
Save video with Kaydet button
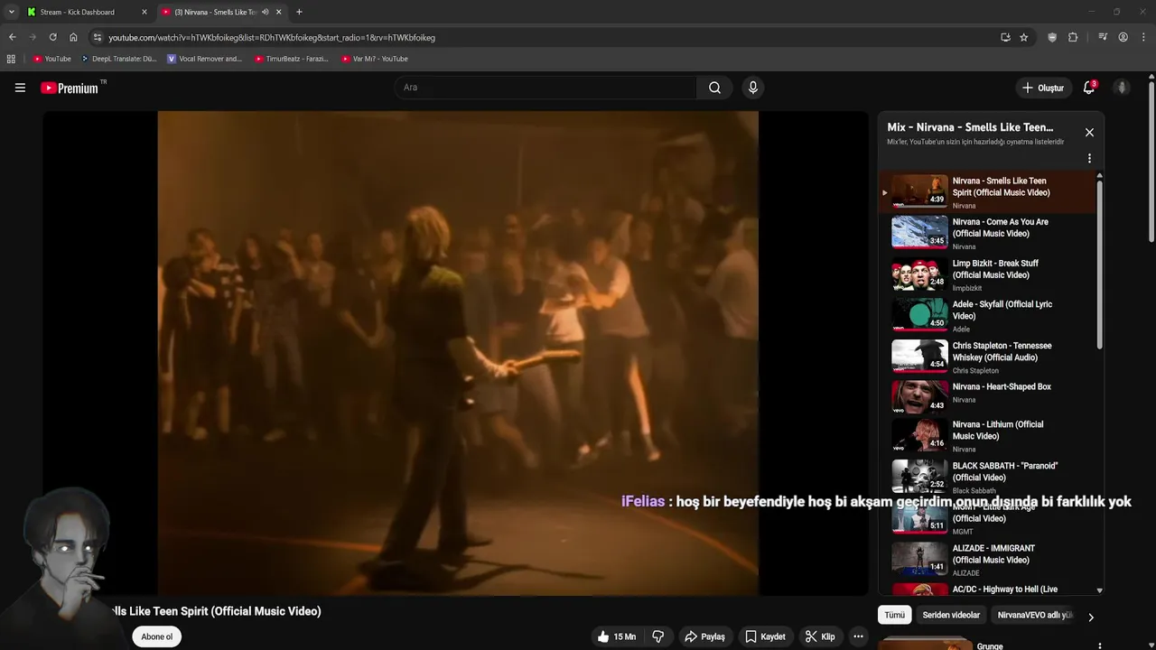[x=764, y=636]
